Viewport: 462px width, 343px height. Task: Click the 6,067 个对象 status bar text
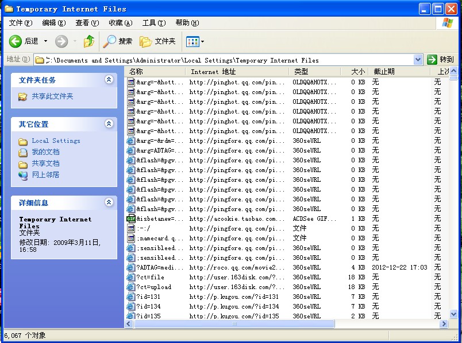pyautogui.click(x=25, y=336)
